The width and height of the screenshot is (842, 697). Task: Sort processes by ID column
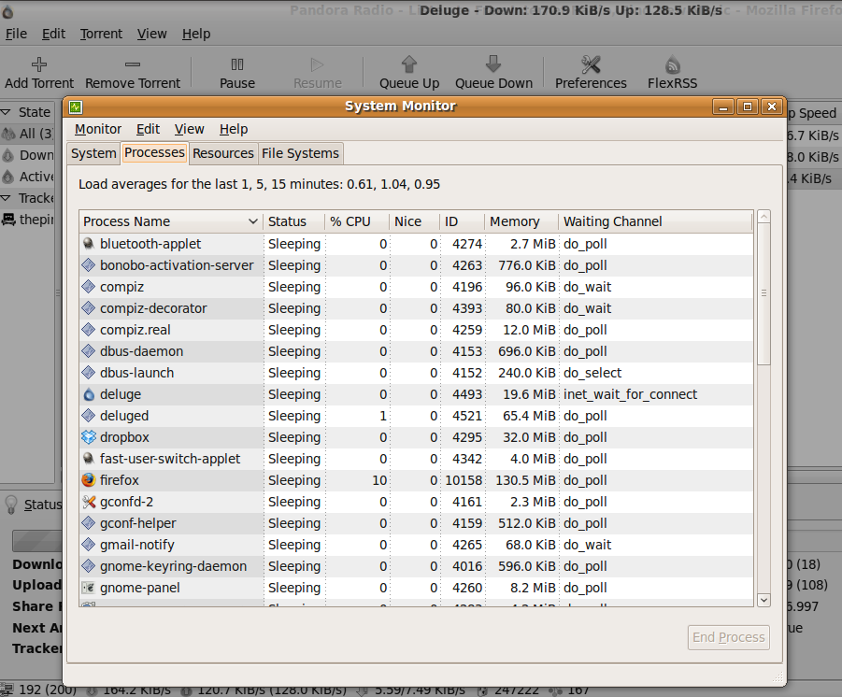coord(463,221)
